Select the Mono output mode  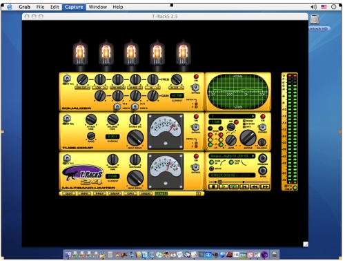pos(244,121)
